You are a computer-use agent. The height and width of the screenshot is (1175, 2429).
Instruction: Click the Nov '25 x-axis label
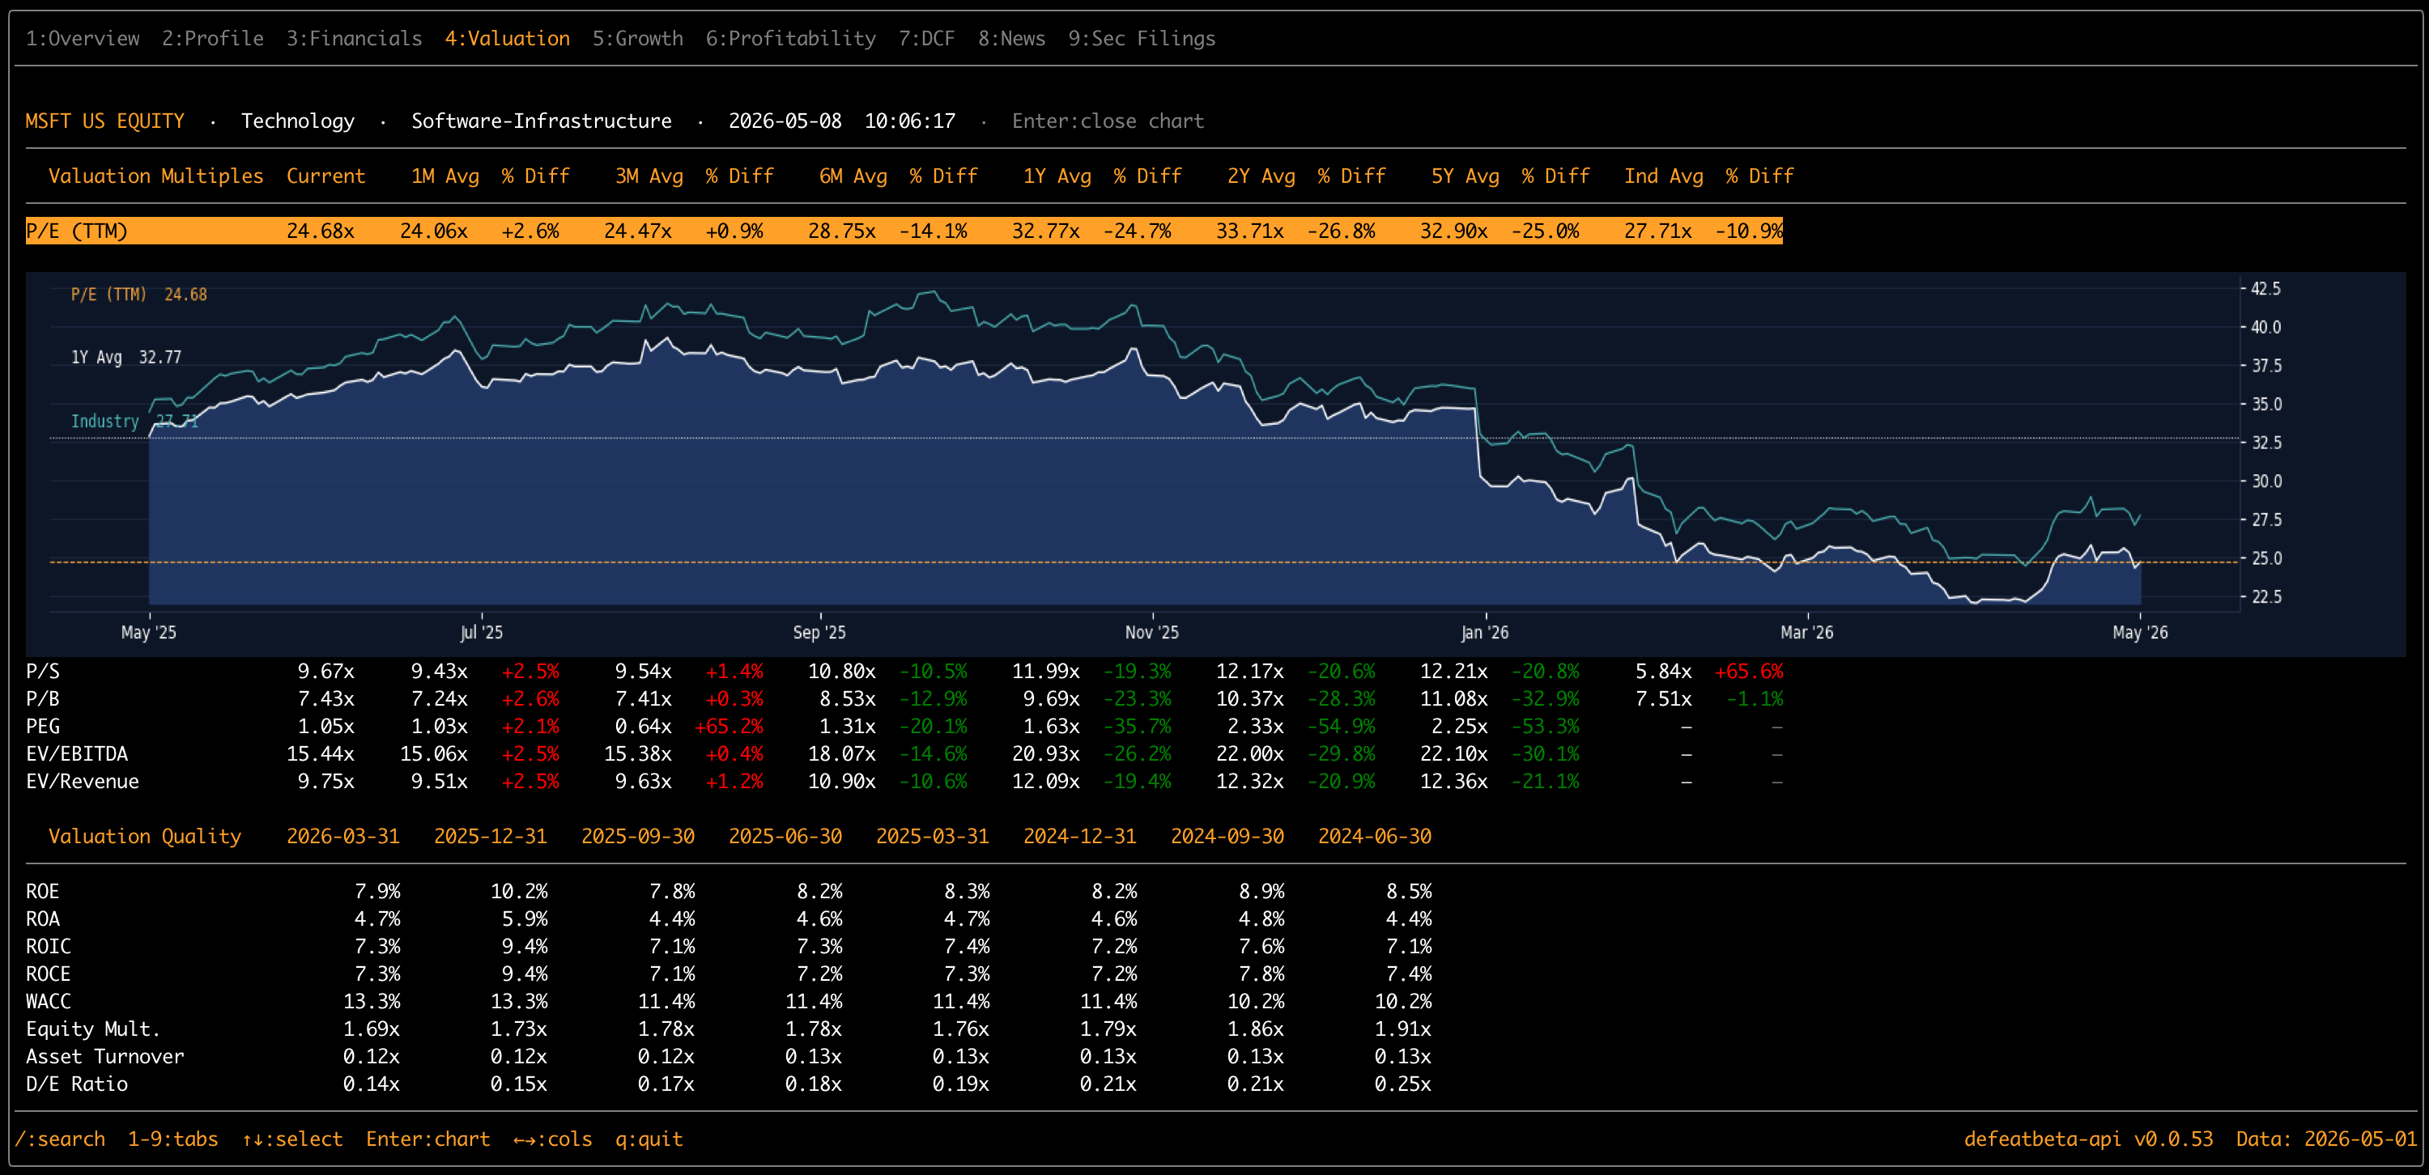[1151, 632]
